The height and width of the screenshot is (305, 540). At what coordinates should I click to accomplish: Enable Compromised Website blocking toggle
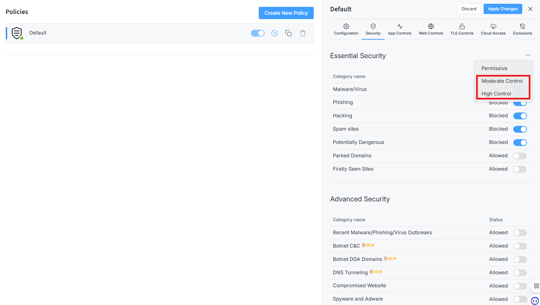tap(520, 286)
